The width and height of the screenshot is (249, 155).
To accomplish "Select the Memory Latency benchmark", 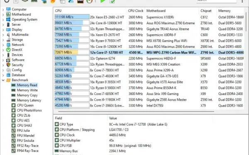I will point(27,100).
